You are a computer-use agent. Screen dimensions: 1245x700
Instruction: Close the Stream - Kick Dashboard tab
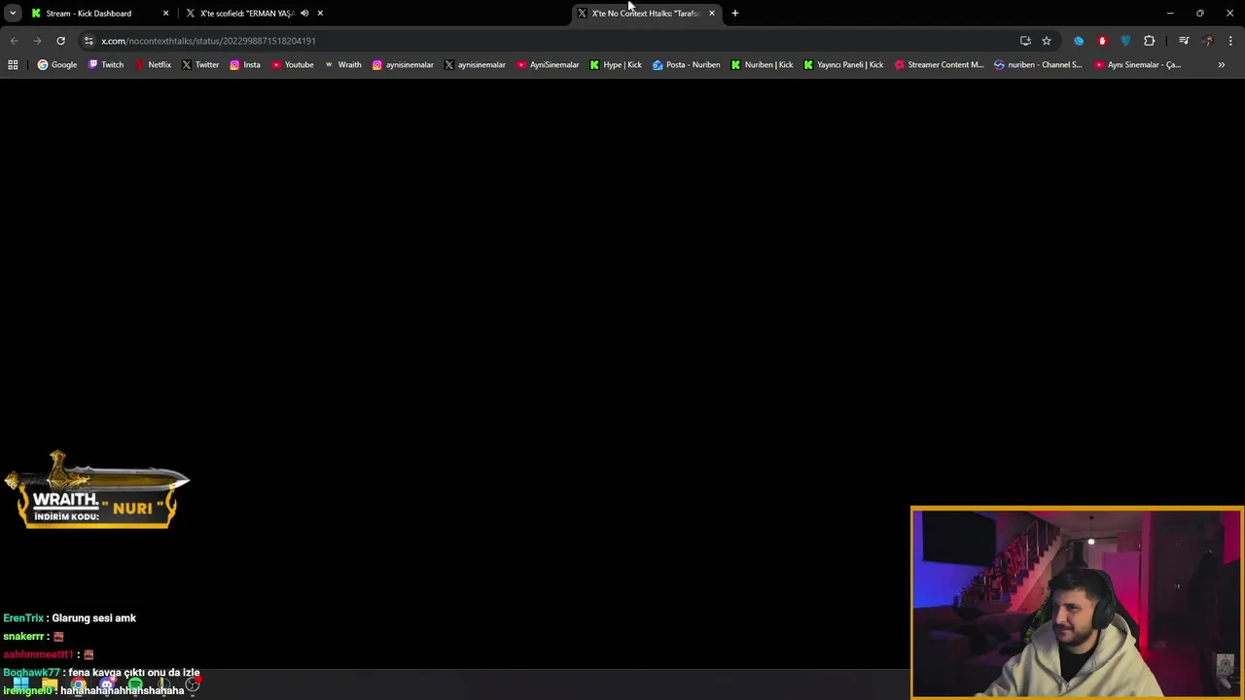(165, 13)
